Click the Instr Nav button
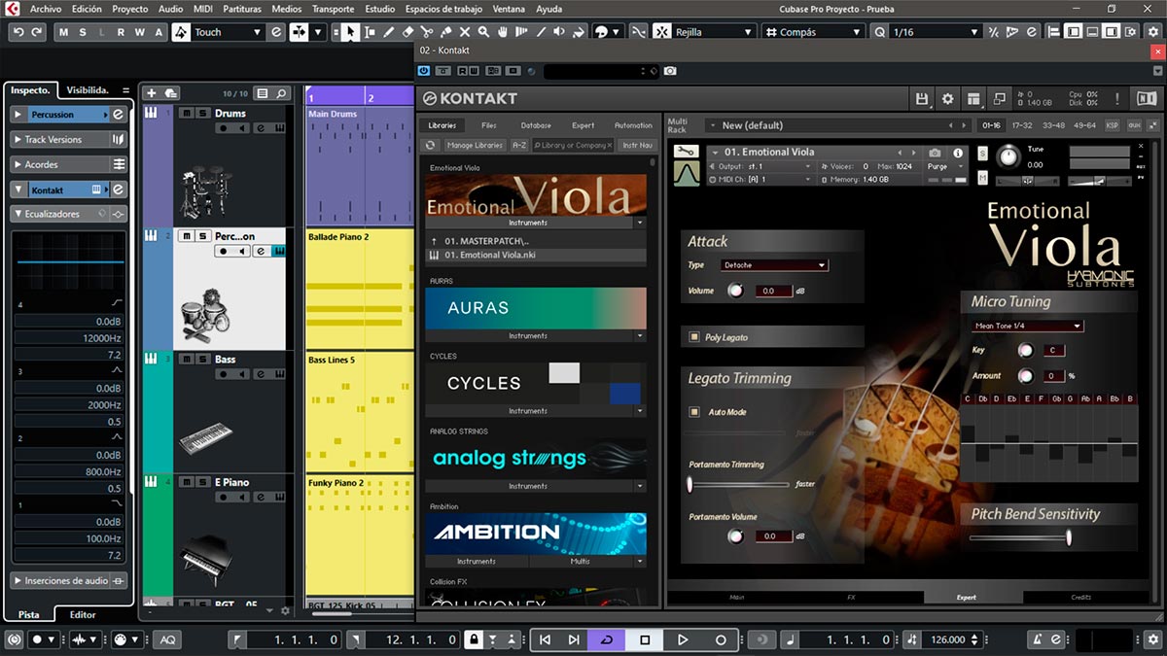 click(638, 145)
